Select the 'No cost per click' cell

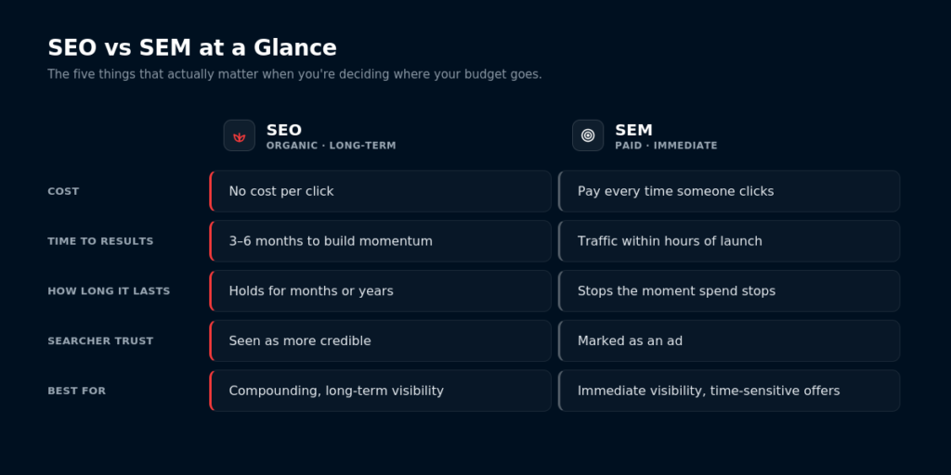(380, 191)
